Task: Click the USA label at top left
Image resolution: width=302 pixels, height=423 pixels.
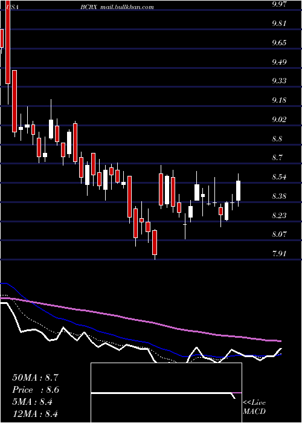Action: point(12,7)
